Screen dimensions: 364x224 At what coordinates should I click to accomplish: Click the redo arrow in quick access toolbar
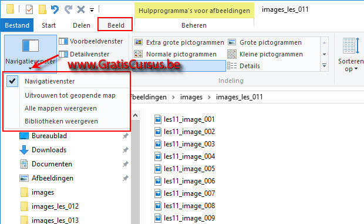pyautogui.click(x=68, y=9)
